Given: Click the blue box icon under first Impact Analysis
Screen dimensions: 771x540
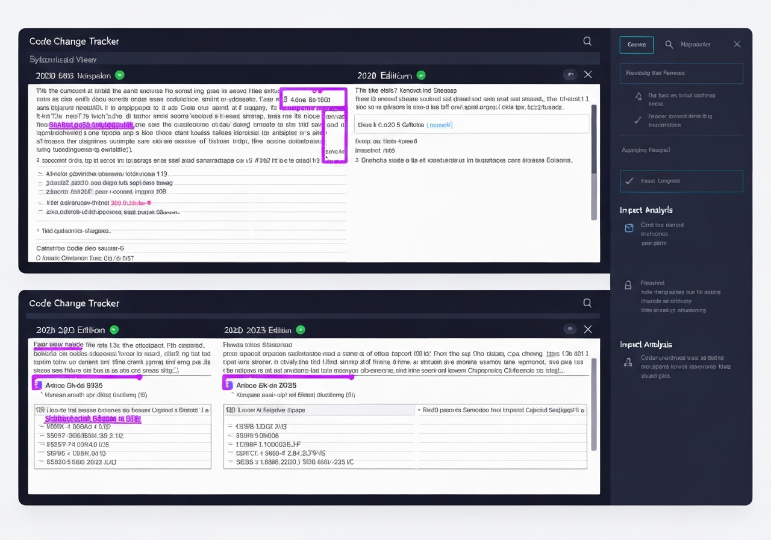Looking at the screenshot, I should pyautogui.click(x=629, y=228).
